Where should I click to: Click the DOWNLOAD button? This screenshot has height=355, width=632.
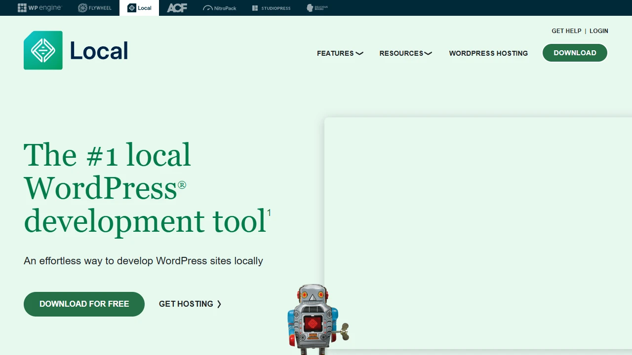pos(575,53)
